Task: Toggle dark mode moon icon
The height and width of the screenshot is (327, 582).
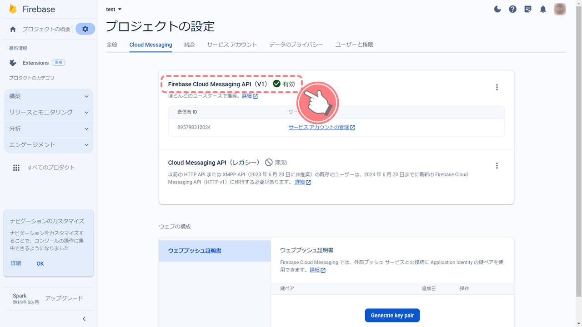Action: [x=497, y=9]
